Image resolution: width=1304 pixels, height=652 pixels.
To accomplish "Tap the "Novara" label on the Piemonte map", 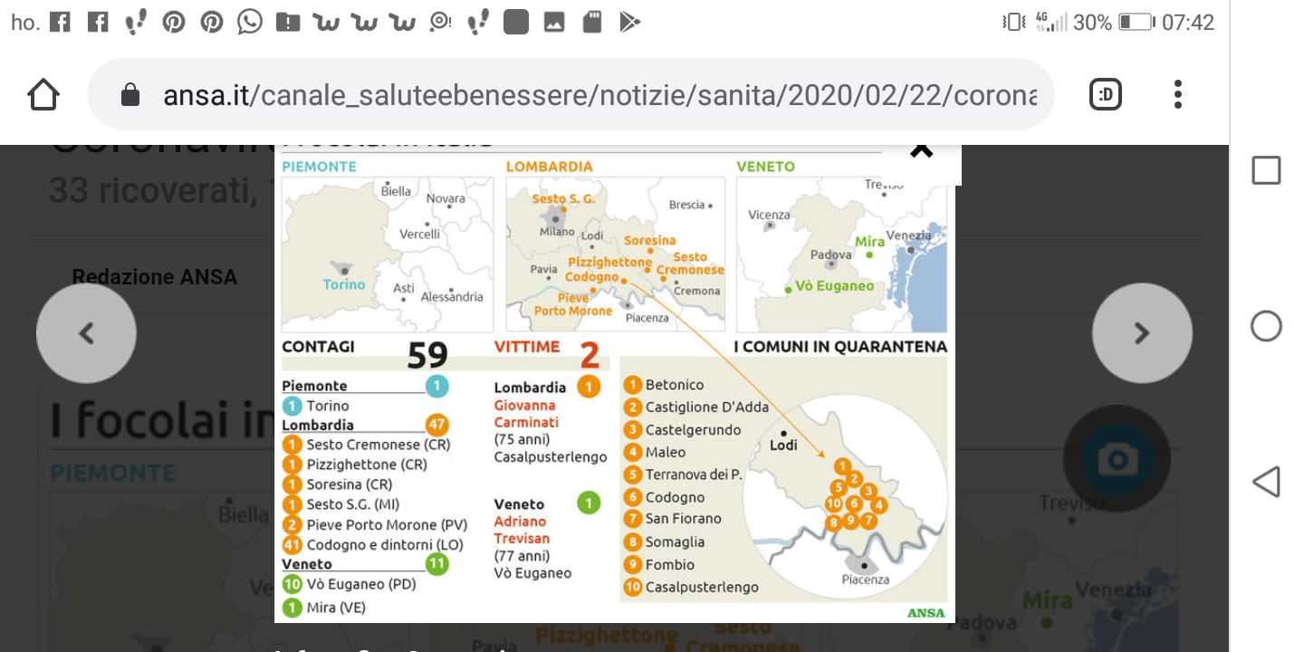I will [x=445, y=198].
